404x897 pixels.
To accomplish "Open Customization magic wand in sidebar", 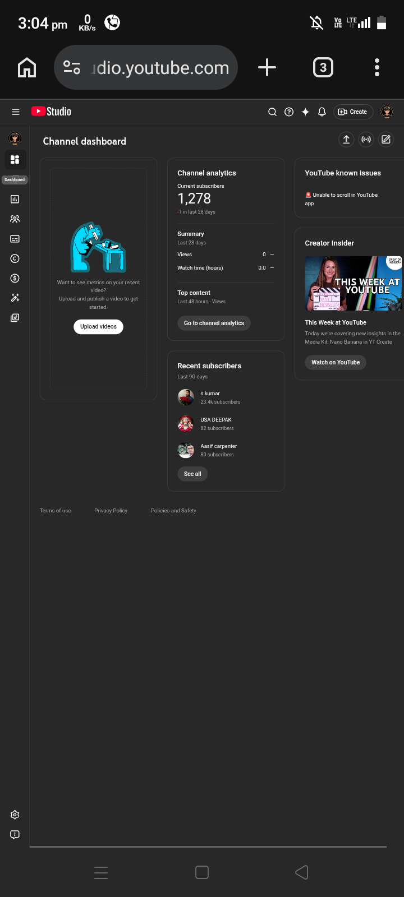I will click(15, 298).
